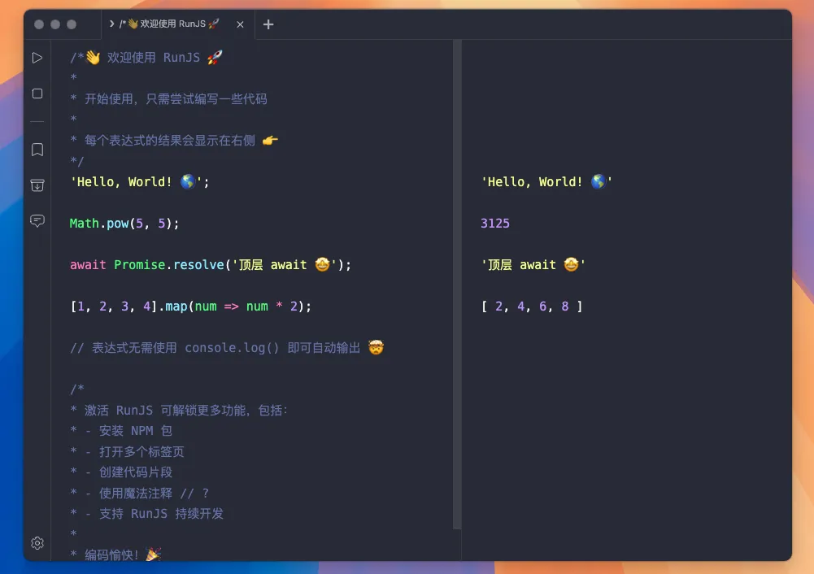The width and height of the screenshot is (814, 574).
Task: Click the [ 2, 4, 6, 8 ] output result
Action: pos(532,307)
